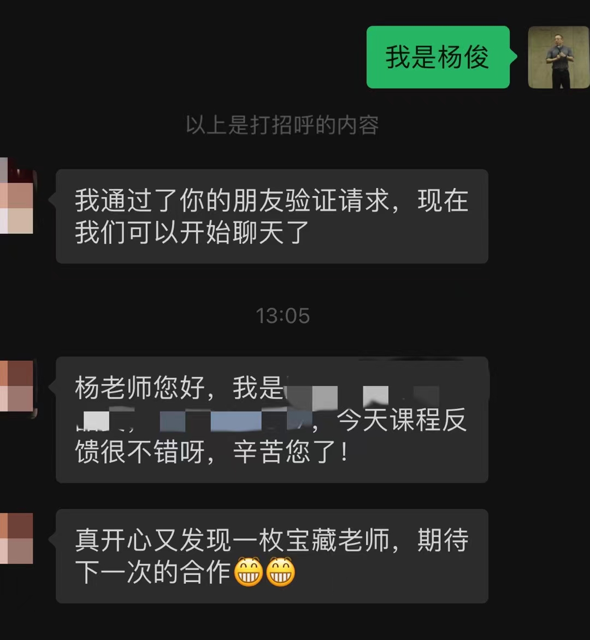Screen dimensions: 590x640
Task: Tap the 13:05 timestamp label
Action: [x=283, y=315]
